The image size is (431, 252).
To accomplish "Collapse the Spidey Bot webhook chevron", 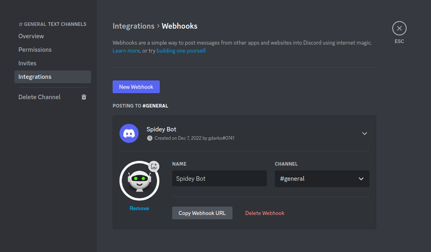I will tap(364, 133).
